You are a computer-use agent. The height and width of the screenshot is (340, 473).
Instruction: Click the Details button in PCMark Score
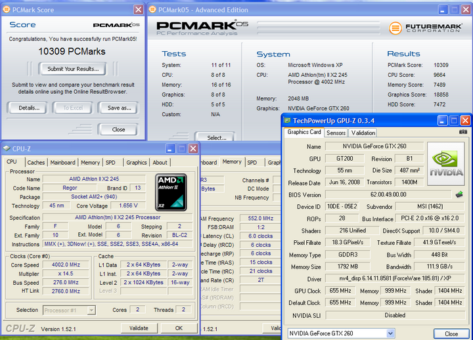(x=29, y=108)
